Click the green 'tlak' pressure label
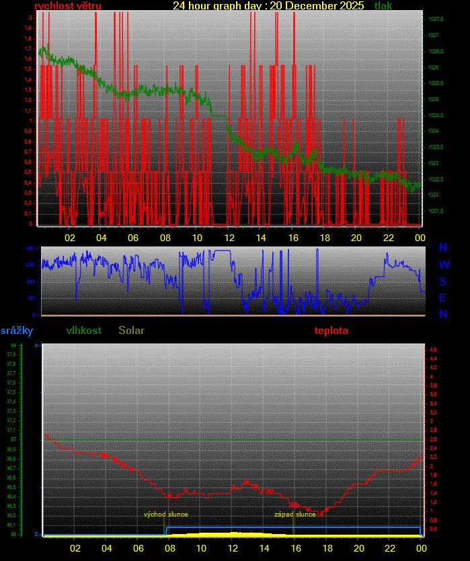The image size is (470, 561). point(383,6)
